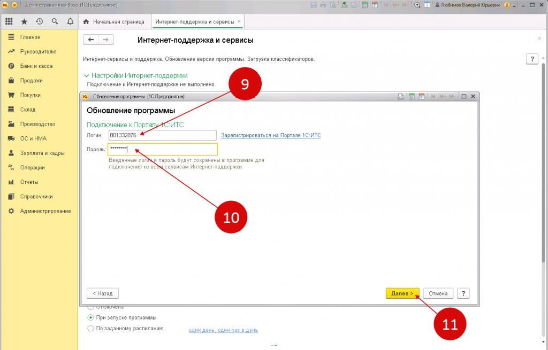
Task: Open the history clock icon
Action: [40, 21]
